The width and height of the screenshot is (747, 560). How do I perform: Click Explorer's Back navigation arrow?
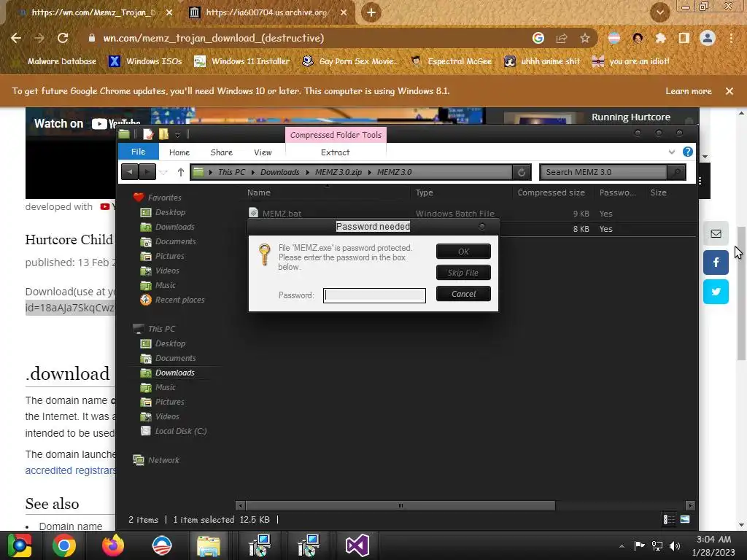130,172
